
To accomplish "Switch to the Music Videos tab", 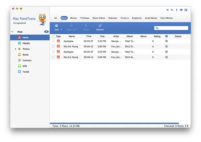I will point(99,18).
